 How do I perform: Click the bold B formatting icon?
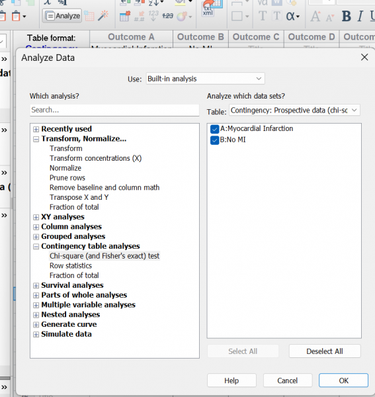346,16
